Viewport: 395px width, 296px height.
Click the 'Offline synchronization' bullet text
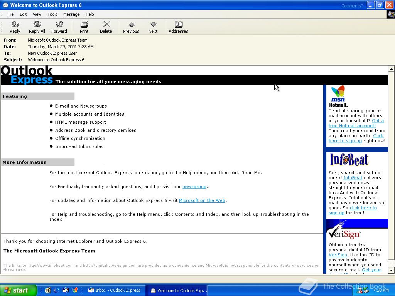(x=80, y=138)
